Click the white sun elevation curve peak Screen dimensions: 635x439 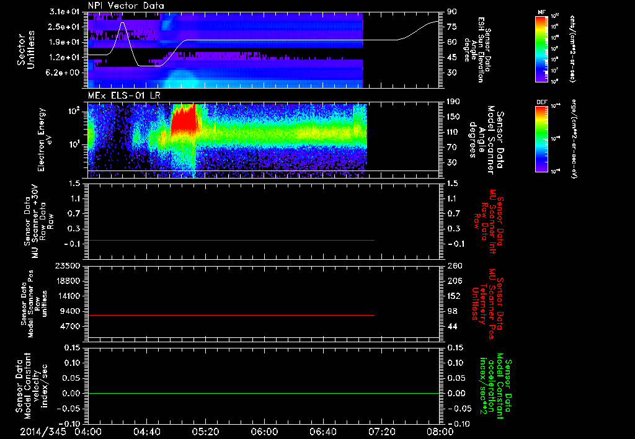[123, 23]
